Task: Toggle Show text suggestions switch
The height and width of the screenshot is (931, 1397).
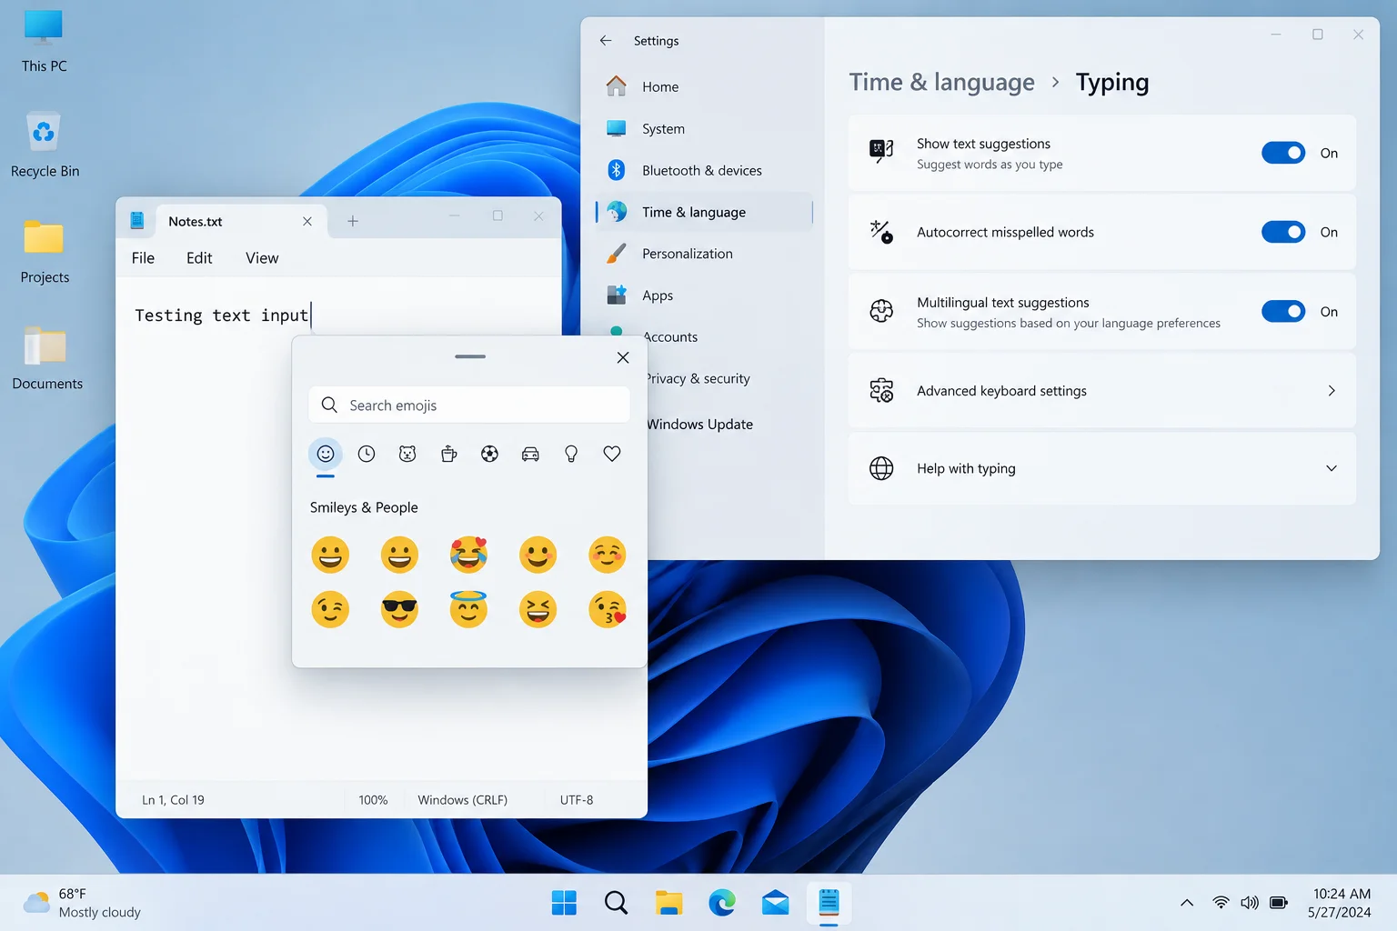Action: (1283, 153)
